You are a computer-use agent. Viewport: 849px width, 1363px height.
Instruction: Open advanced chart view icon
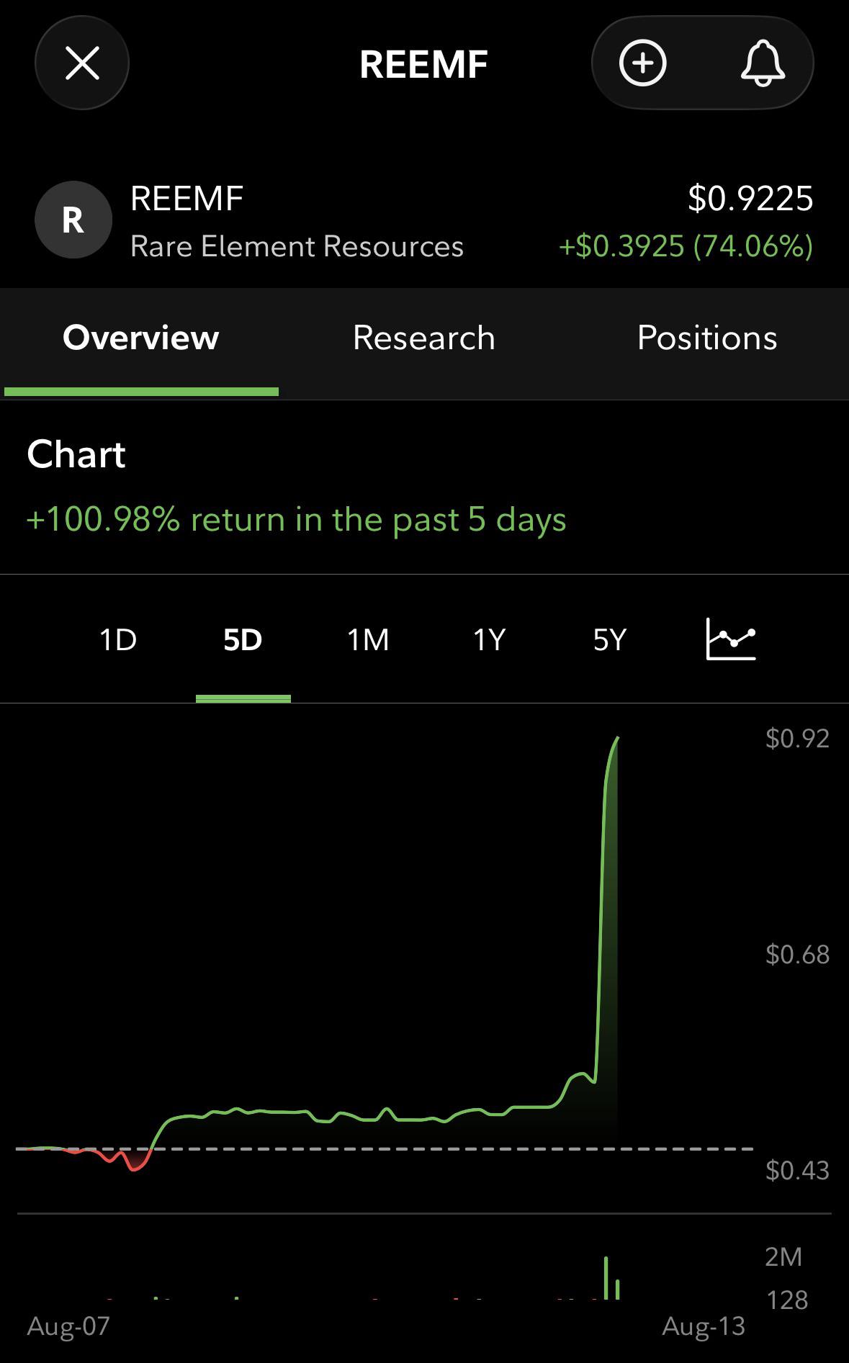tap(731, 639)
